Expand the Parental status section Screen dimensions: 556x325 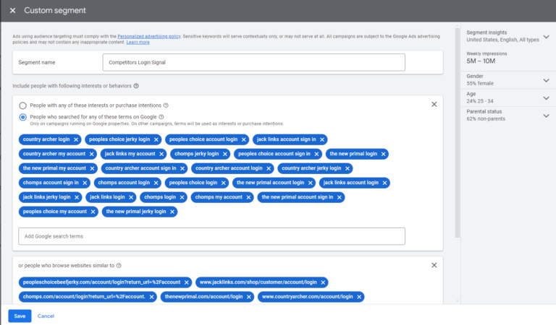click(545, 114)
